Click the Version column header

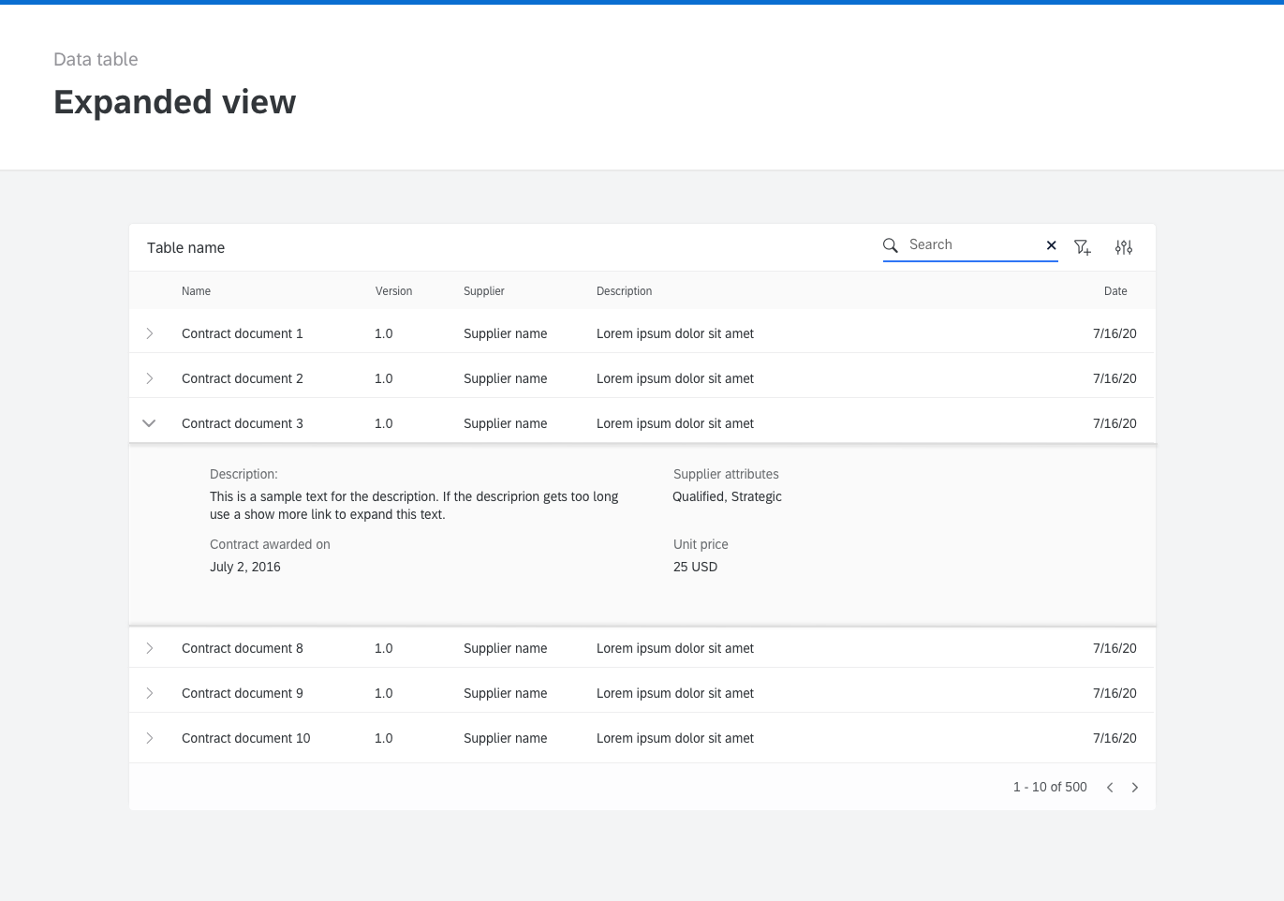(x=393, y=291)
